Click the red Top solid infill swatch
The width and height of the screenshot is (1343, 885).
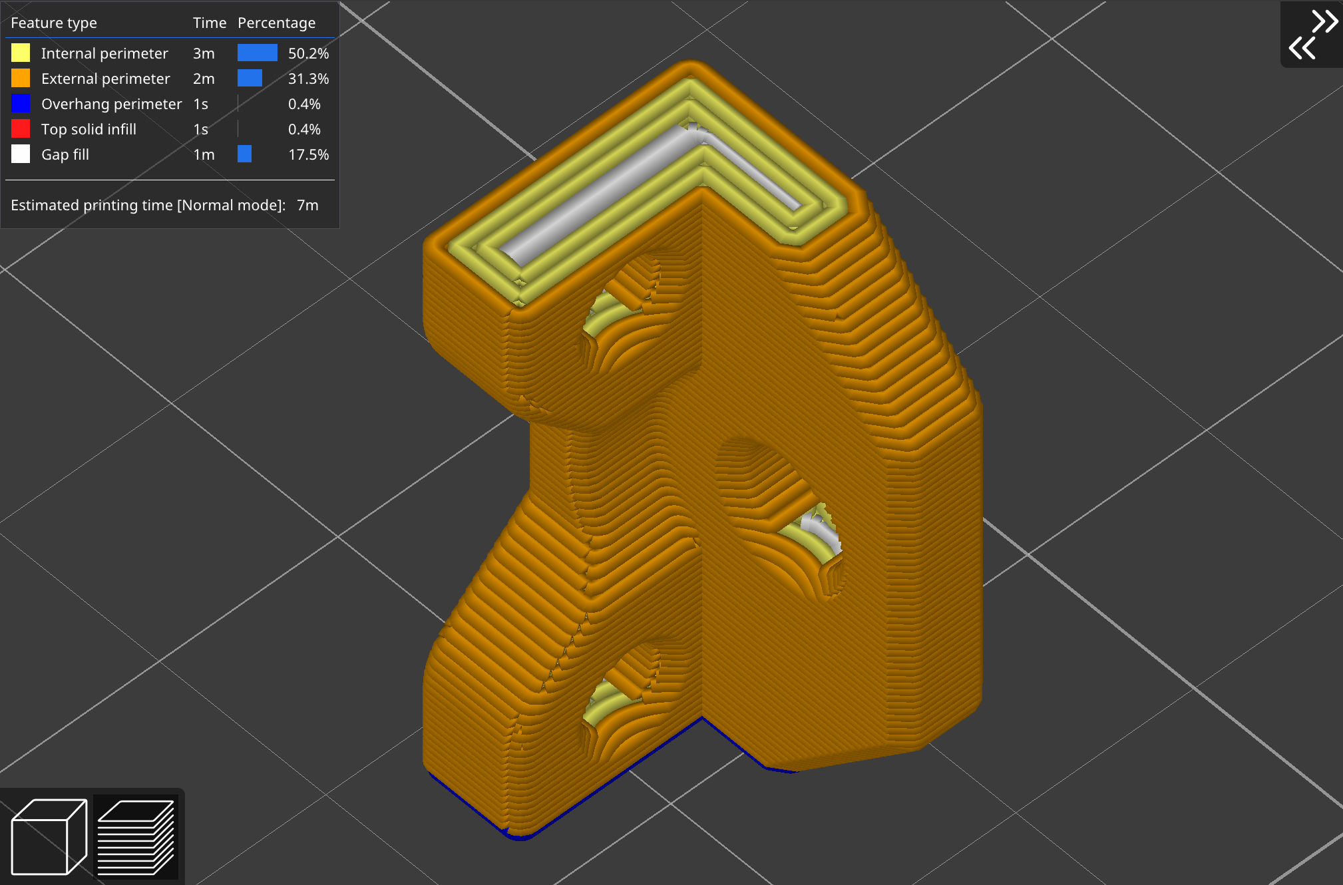tap(21, 129)
